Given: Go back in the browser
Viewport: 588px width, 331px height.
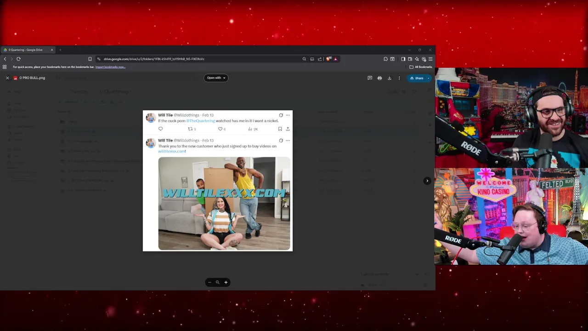Looking at the screenshot, I should (5, 59).
